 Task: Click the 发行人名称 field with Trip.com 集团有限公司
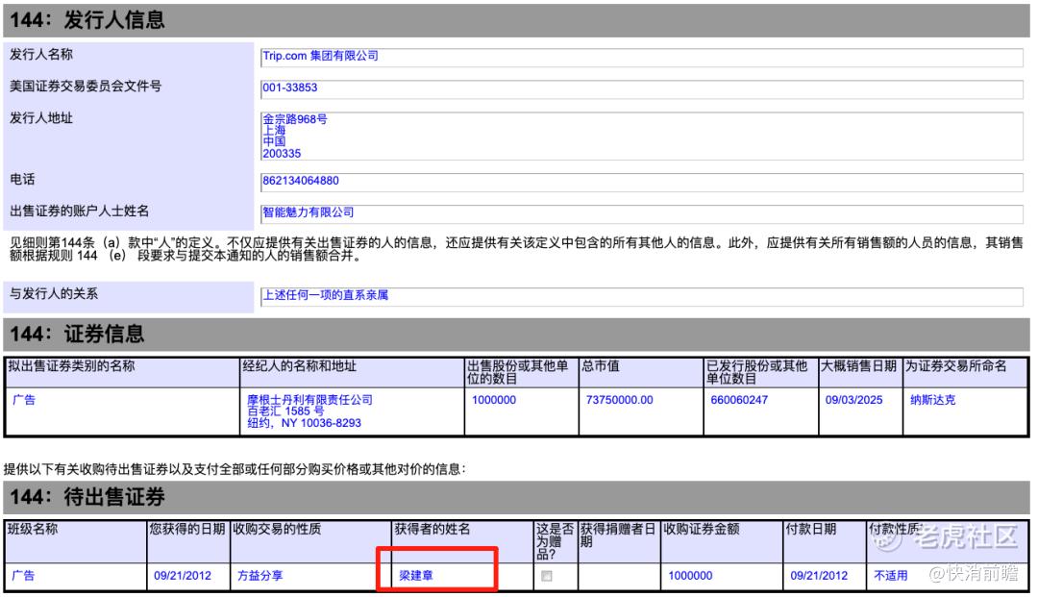(x=641, y=57)
